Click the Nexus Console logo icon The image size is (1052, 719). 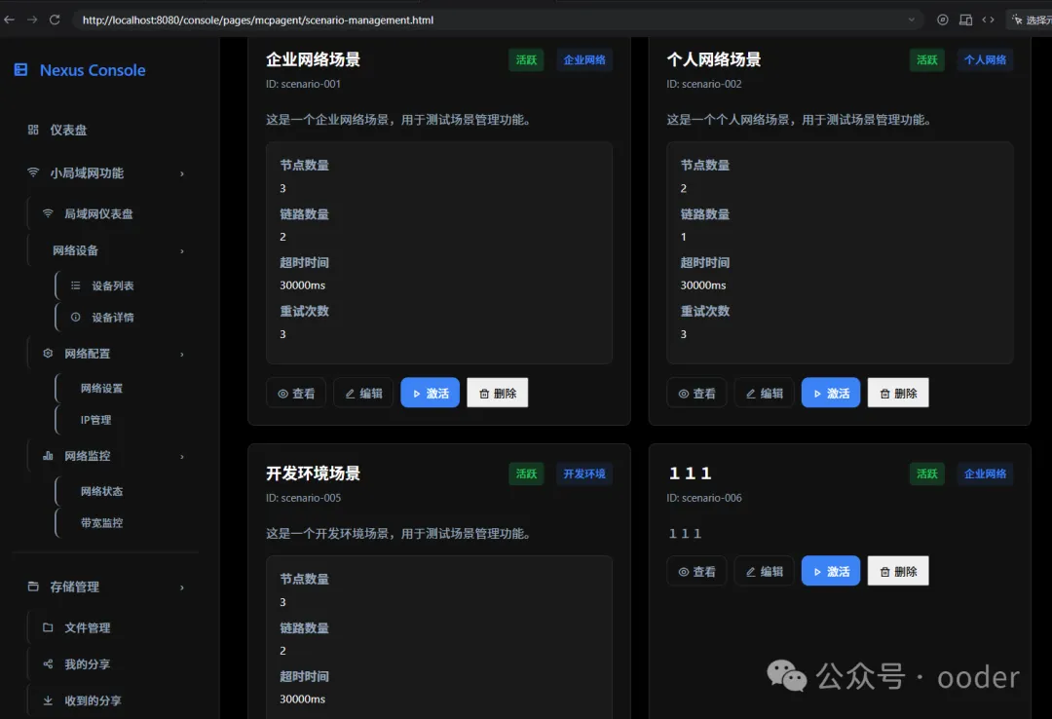(x=21, y=70)
